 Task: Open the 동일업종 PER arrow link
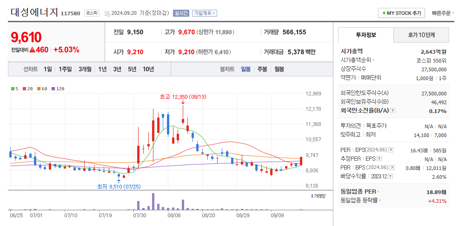point(378,192)
